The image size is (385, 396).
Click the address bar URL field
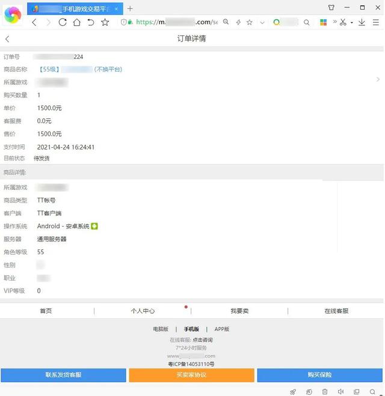point(176,22)
